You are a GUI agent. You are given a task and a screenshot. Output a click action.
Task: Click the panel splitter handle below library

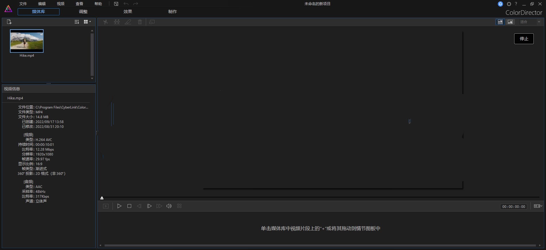(x=49, y=83)
